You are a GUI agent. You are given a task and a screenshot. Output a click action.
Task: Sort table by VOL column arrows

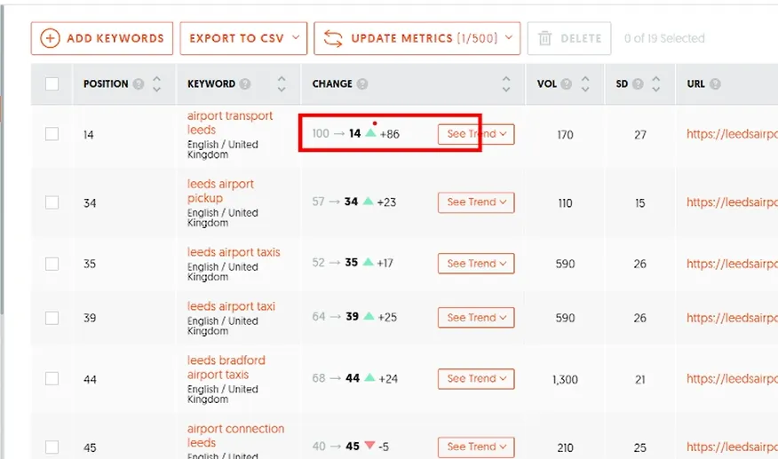tap(585, 83)
